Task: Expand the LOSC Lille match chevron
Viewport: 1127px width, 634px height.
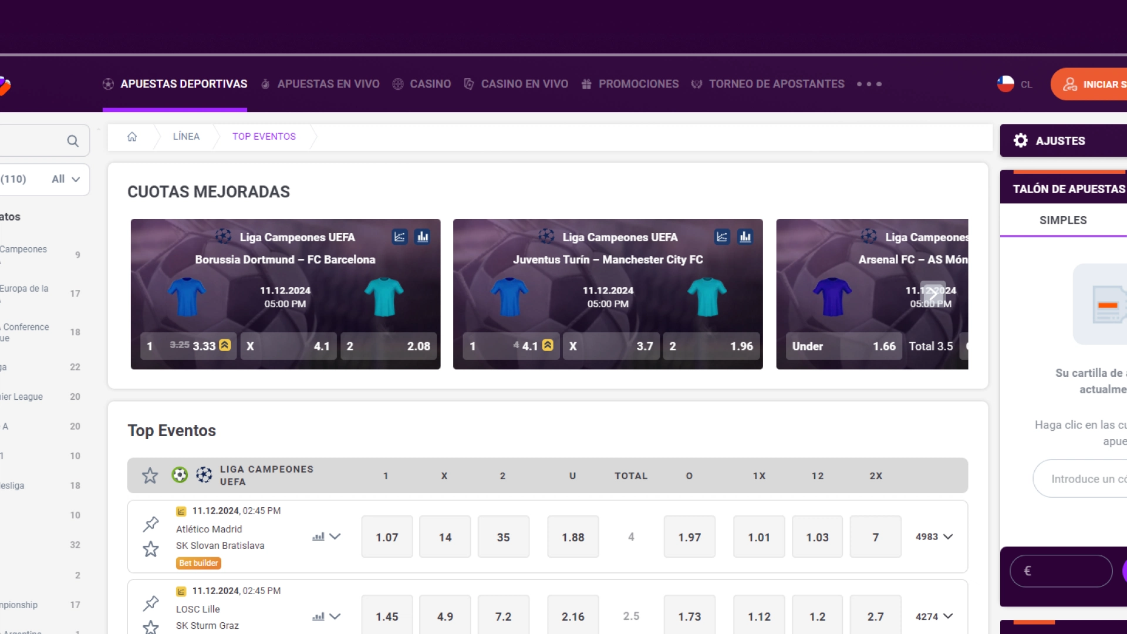Action: [335, 616]
